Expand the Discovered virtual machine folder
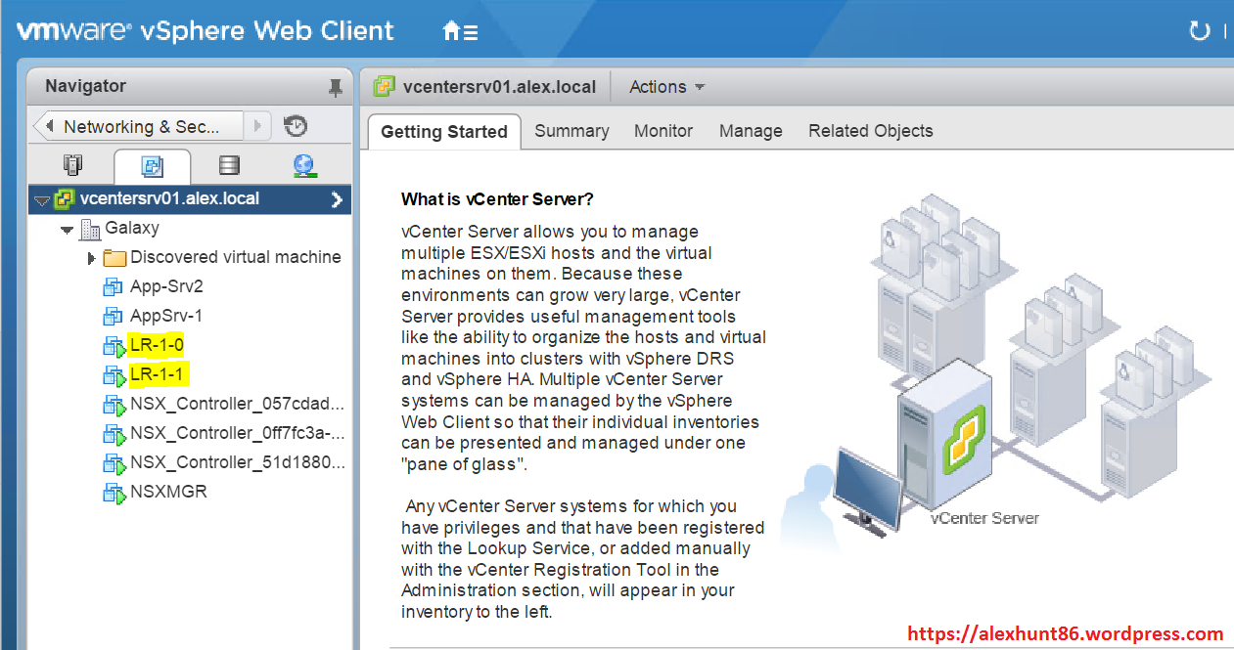 coord(92,258)
